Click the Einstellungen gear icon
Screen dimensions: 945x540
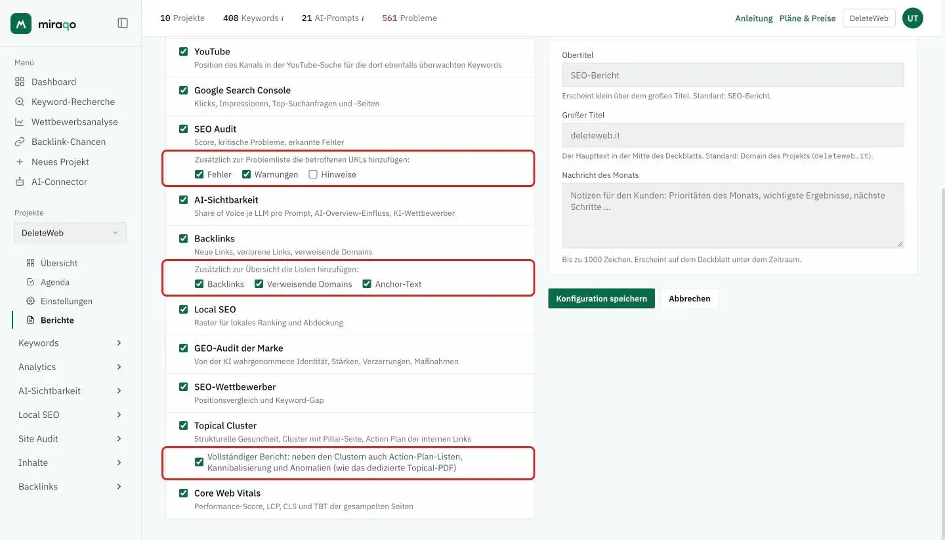[x=30, y=301]
